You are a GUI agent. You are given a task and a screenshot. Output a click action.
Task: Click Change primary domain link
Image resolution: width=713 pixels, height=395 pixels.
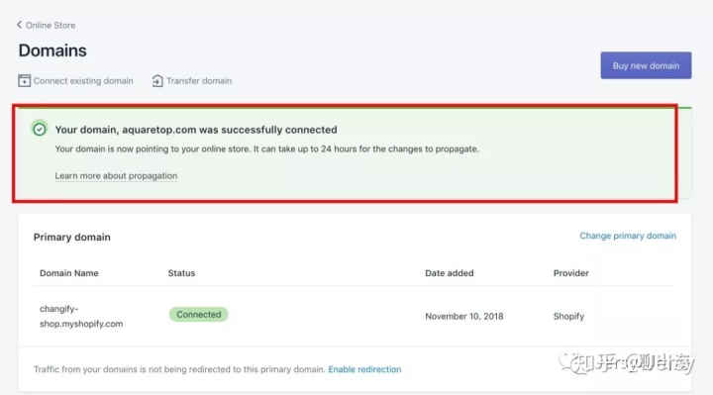(628, 236)
